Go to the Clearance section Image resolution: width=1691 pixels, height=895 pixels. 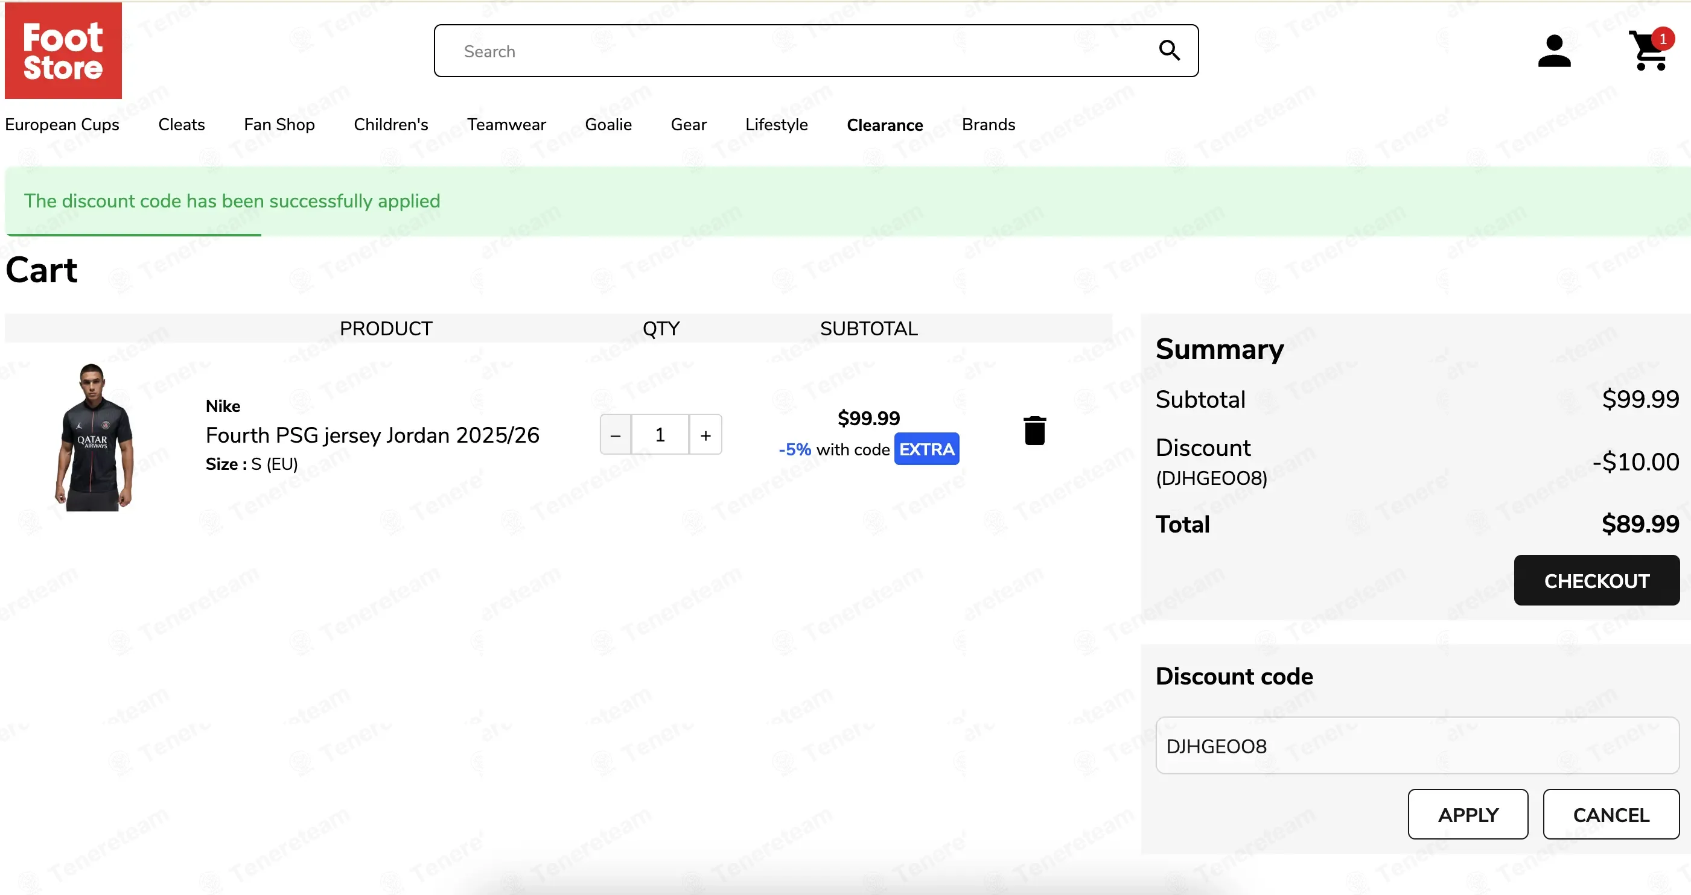point(885,125)
